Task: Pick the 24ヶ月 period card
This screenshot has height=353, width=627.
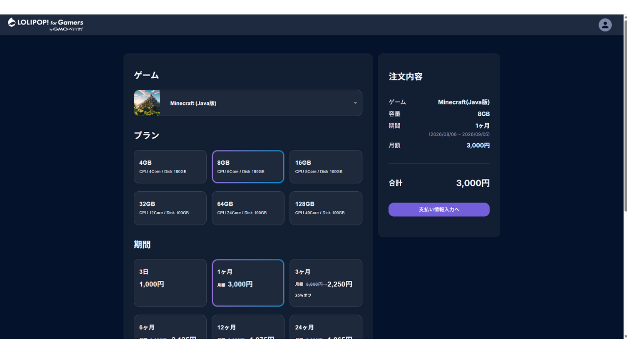Action: tap(326, 327)
